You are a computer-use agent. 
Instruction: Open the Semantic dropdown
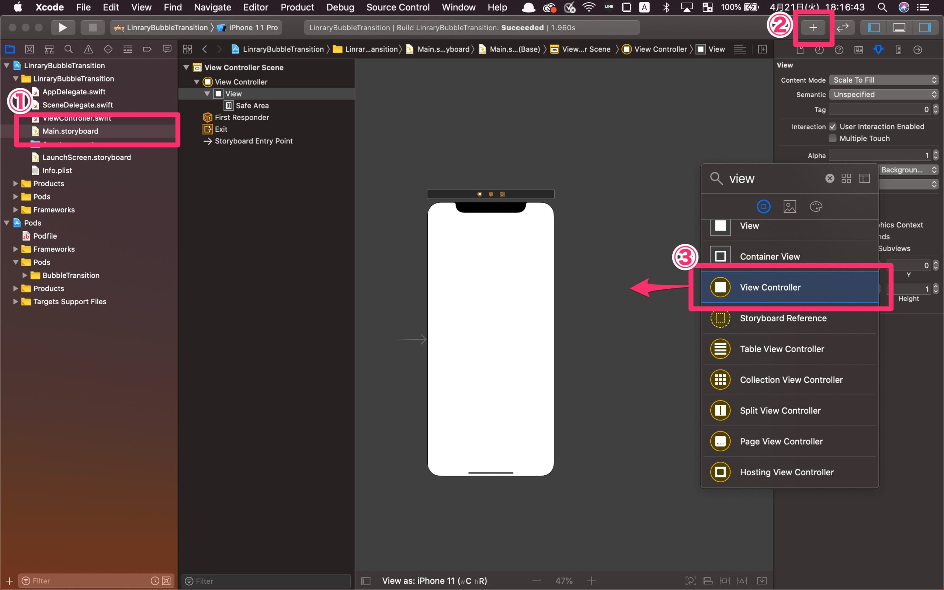[884, 94]
